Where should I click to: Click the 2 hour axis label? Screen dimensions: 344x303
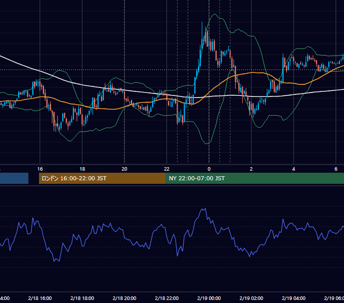click(251, 169)
